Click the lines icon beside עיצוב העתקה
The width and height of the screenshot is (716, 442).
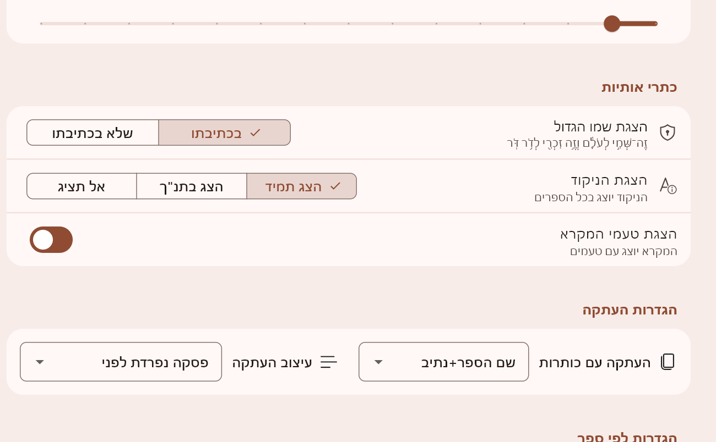(329, 362)
